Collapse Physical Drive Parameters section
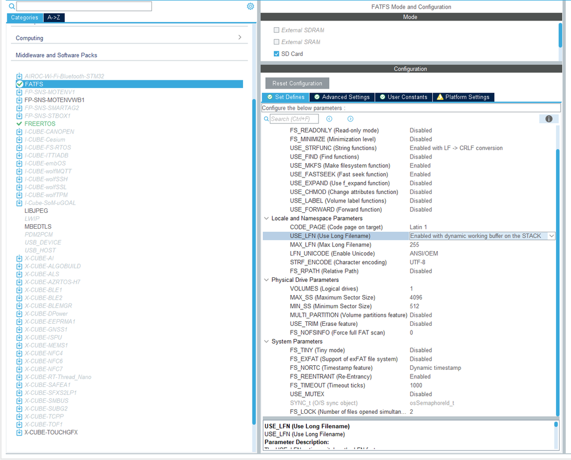Viewport: 571px width, 460px height. click(266, 280)
